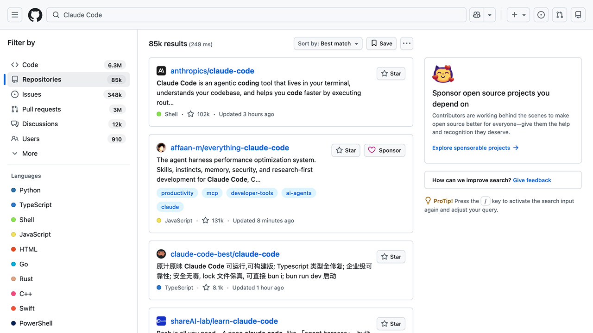
Task: Click the anthropics organization avatar
Action: tap(161, 71)
